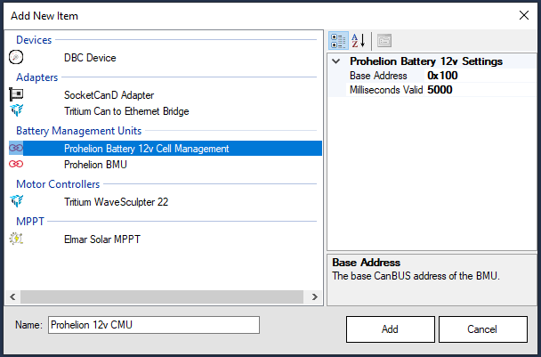Click the Elmar Solar MPPT sun icon

click(16, 239)
